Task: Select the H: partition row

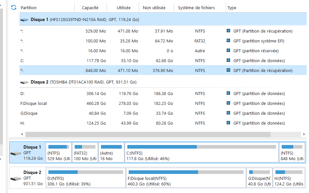Action: click(x=163, y=123)
